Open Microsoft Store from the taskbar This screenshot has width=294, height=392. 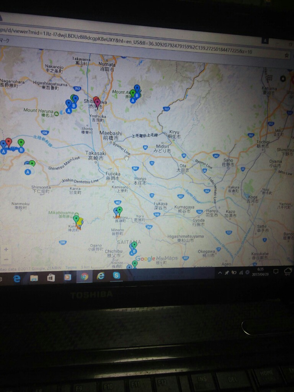[51, 277]
